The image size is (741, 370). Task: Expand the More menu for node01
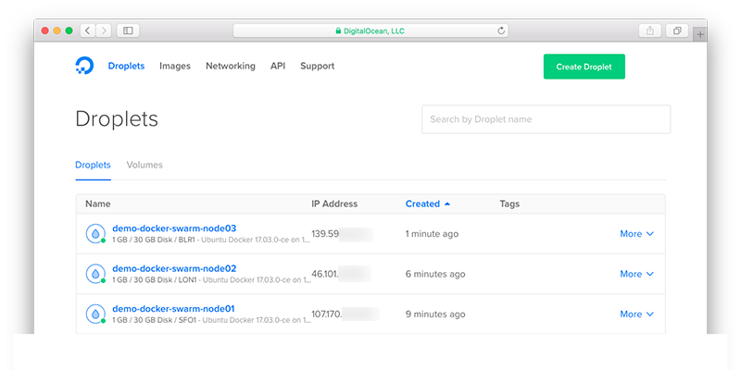636,314
